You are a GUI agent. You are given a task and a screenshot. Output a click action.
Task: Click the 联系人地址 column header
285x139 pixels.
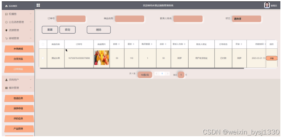[201, 44]
